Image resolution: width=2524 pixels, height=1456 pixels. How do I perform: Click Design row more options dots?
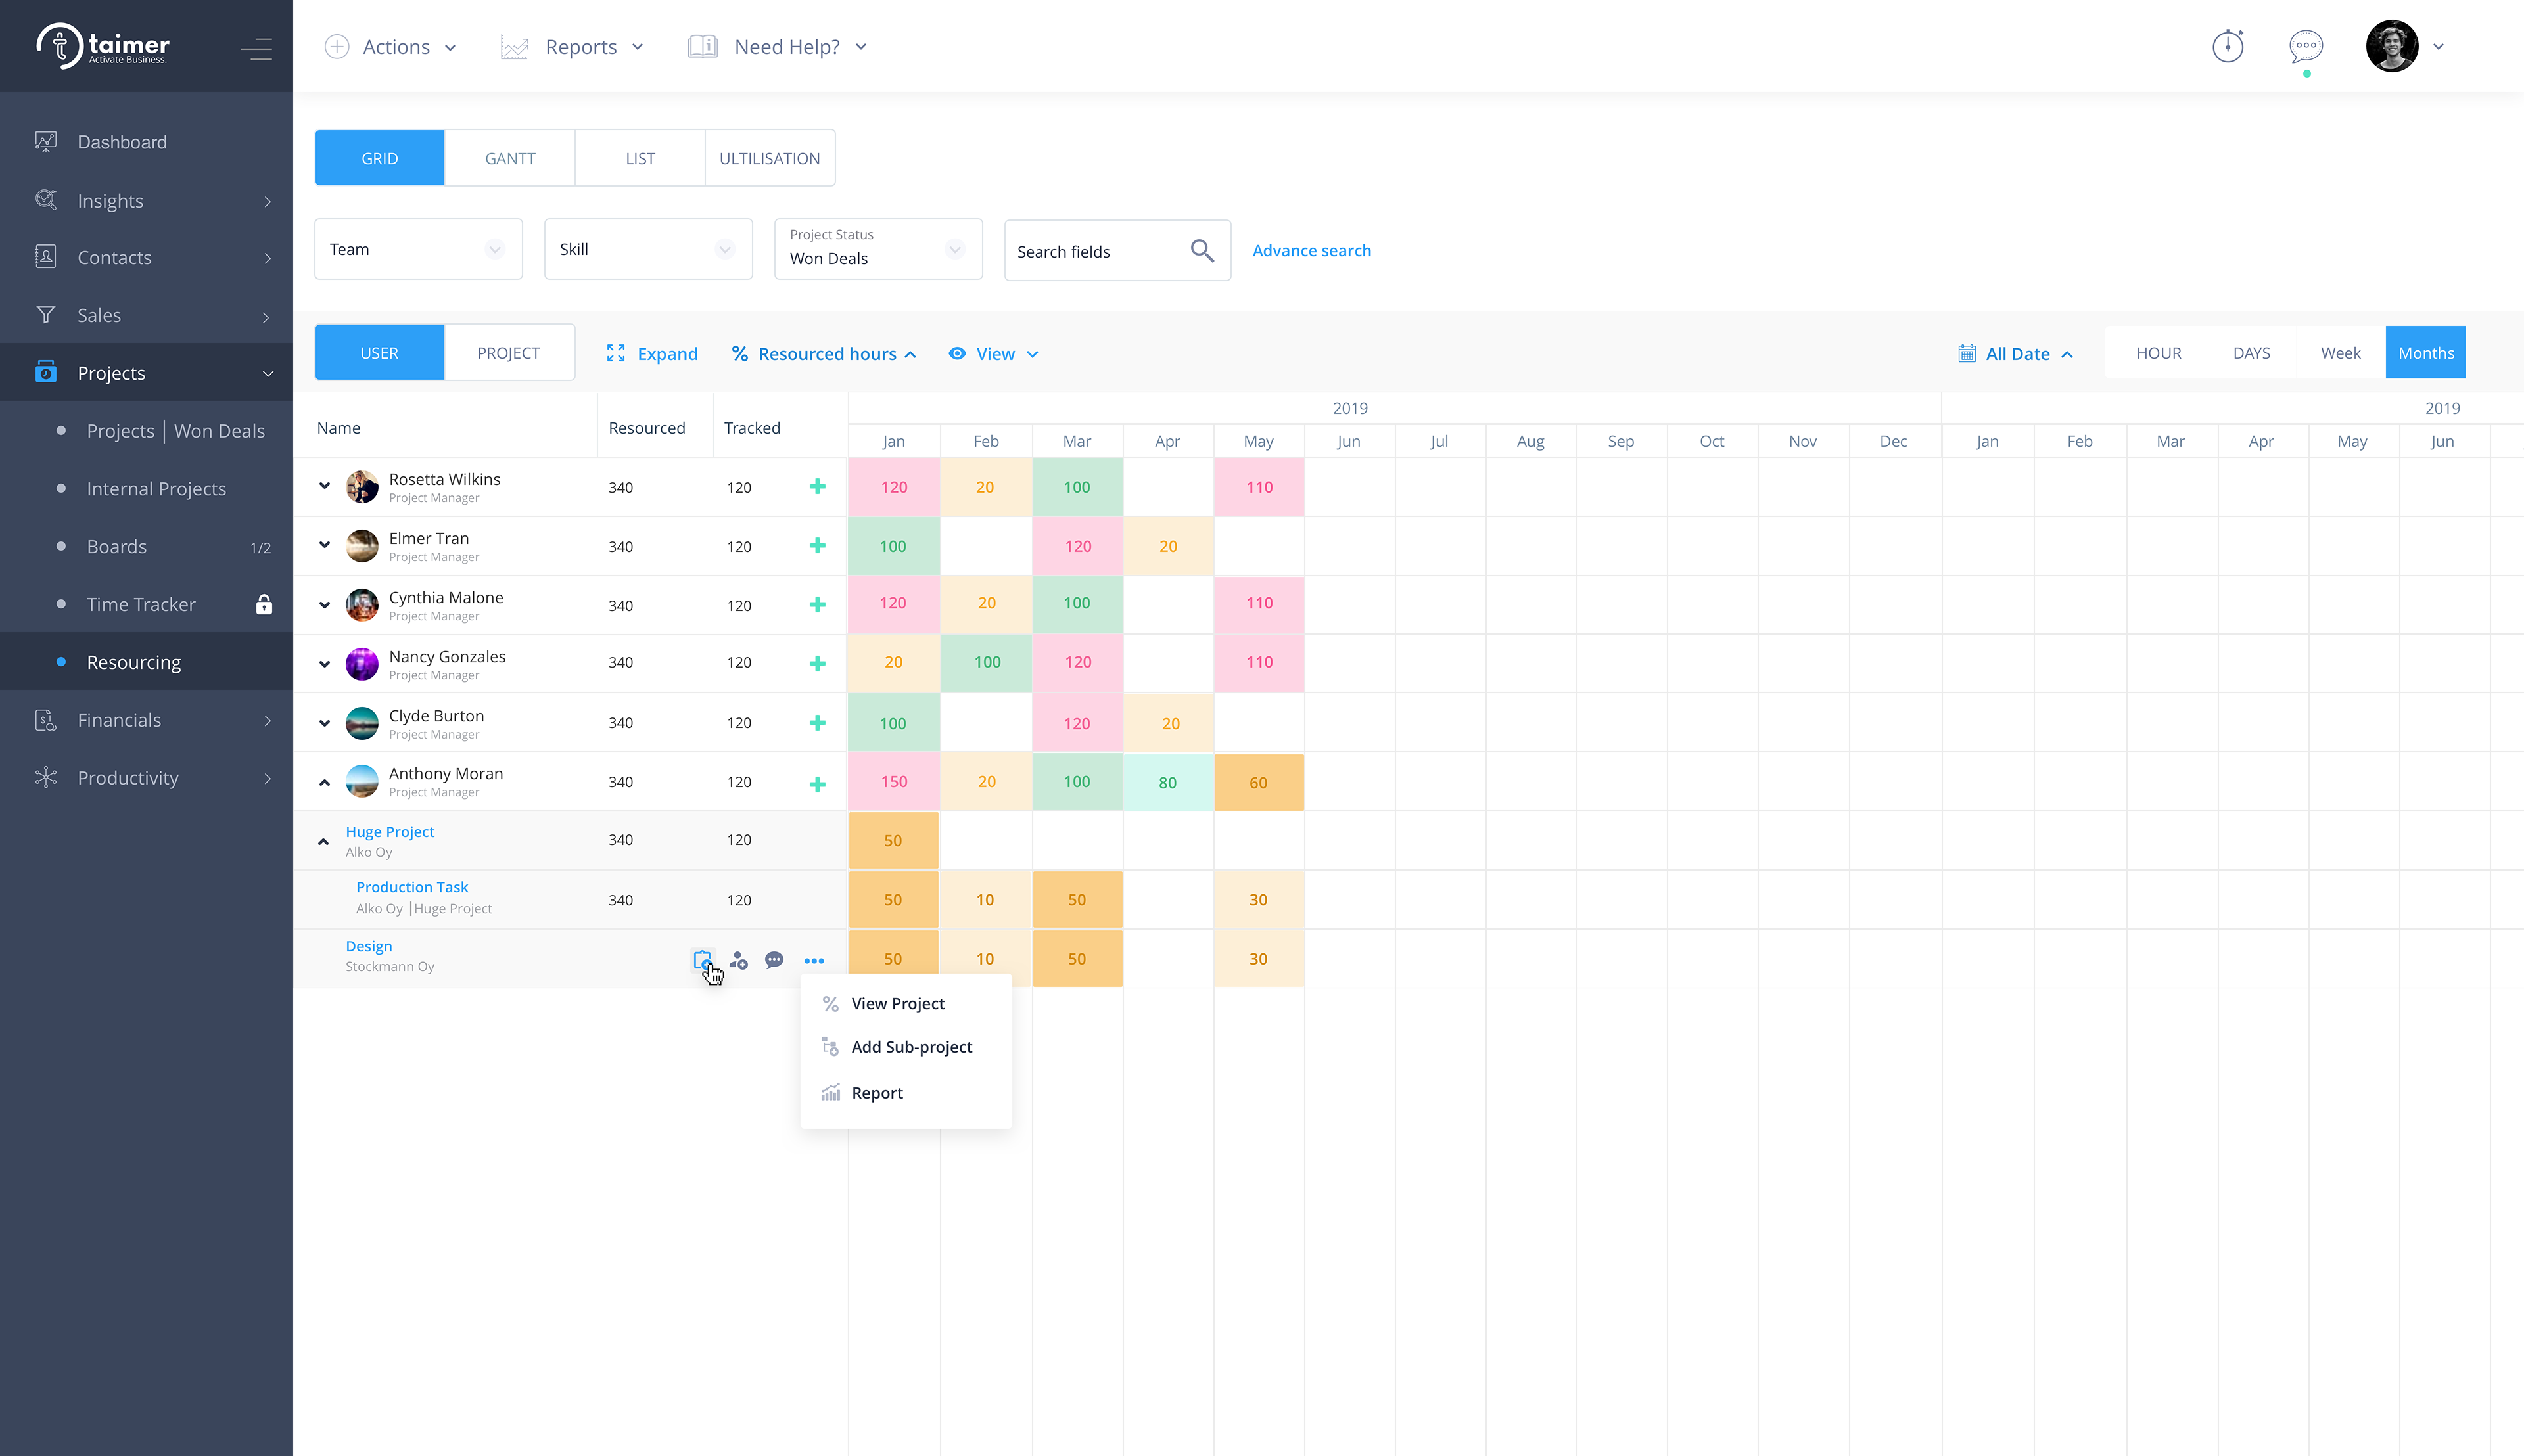pos(814,961)
